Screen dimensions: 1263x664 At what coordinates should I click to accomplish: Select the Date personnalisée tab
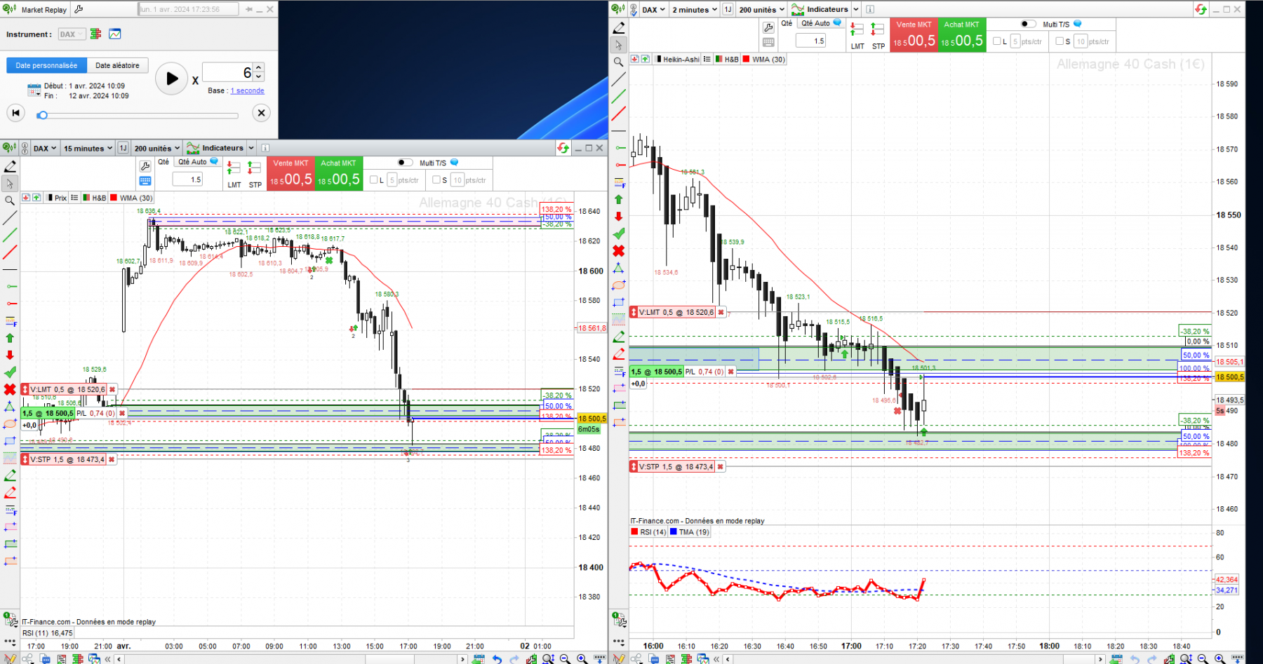point(46,65)
